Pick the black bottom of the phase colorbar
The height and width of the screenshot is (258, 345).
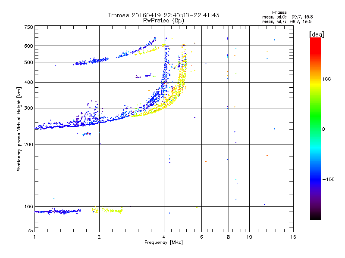[x=316, y=216]
